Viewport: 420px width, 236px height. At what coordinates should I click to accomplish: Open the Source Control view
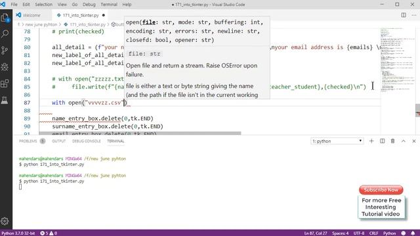(x=5, y=50)
